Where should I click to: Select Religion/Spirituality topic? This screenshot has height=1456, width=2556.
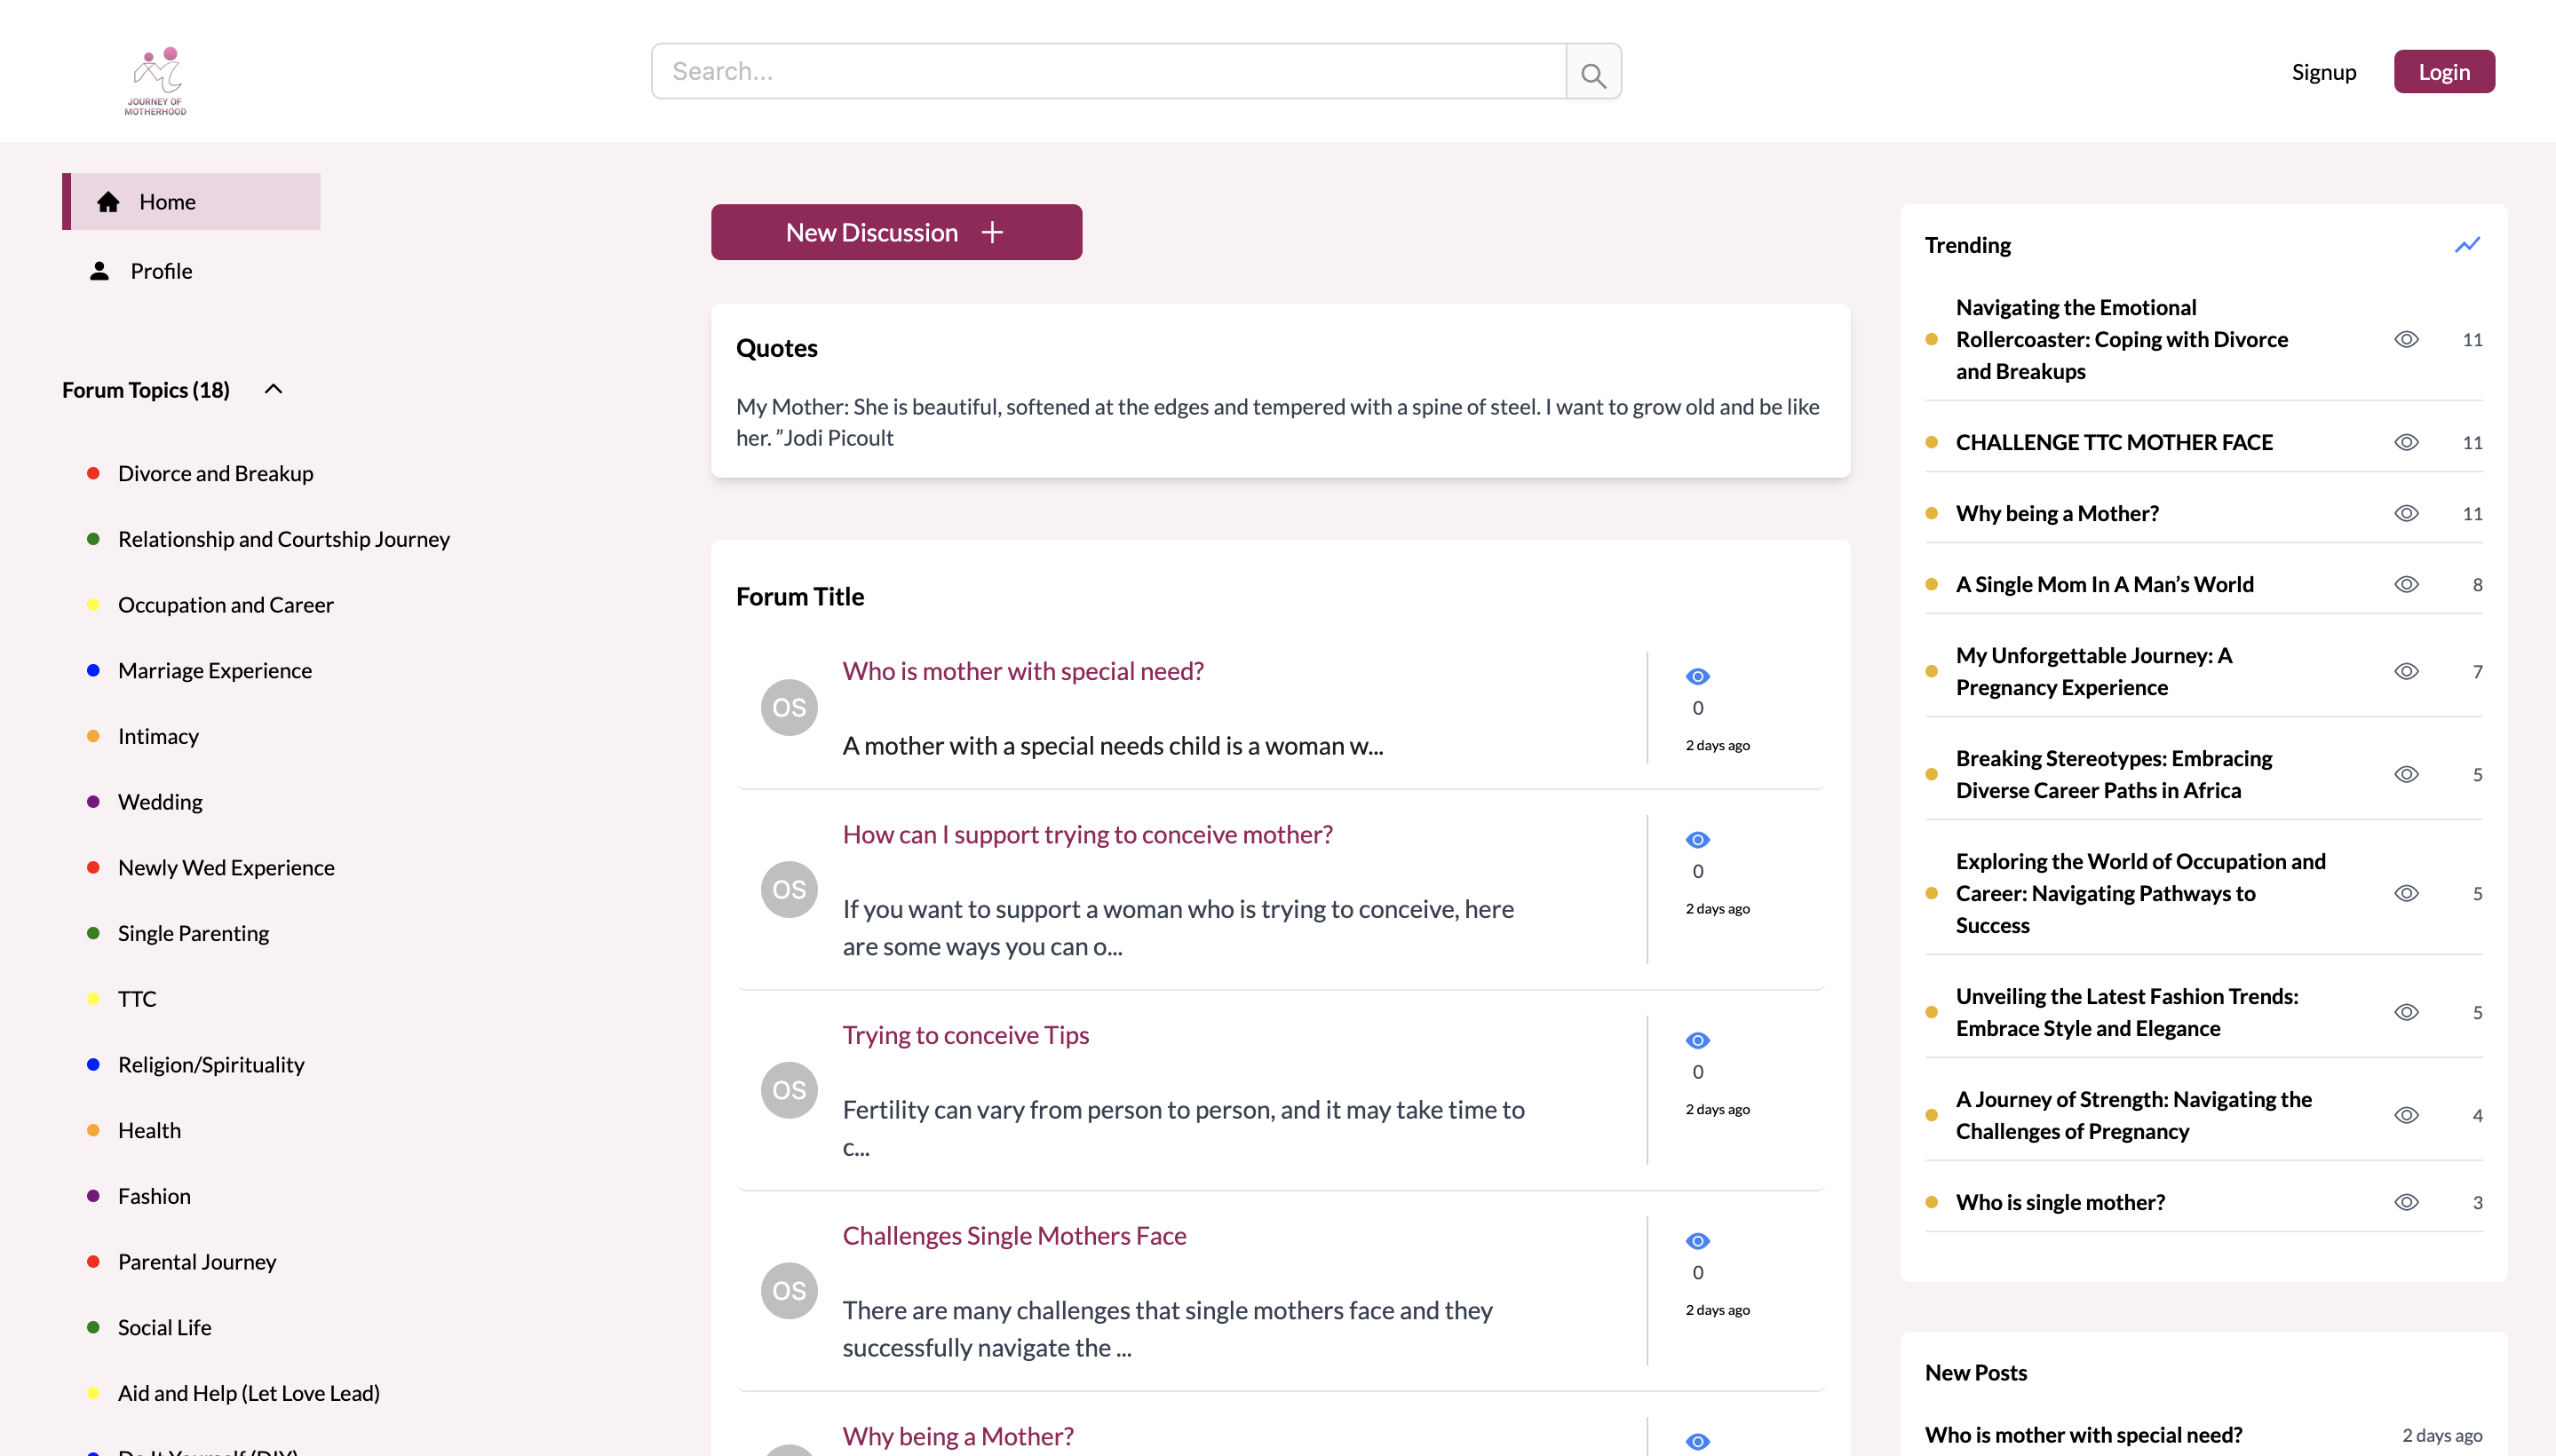(x=211, y=1064)
